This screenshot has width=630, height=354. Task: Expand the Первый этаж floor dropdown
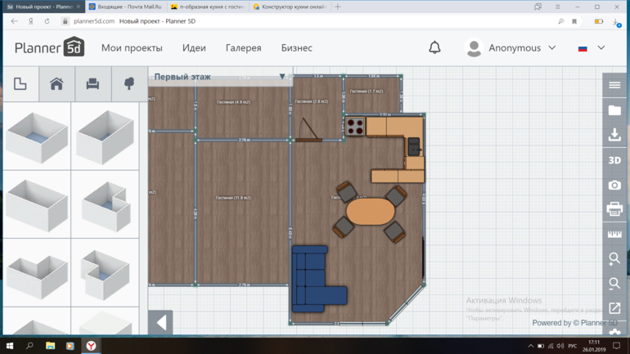(x=282, y=77)
